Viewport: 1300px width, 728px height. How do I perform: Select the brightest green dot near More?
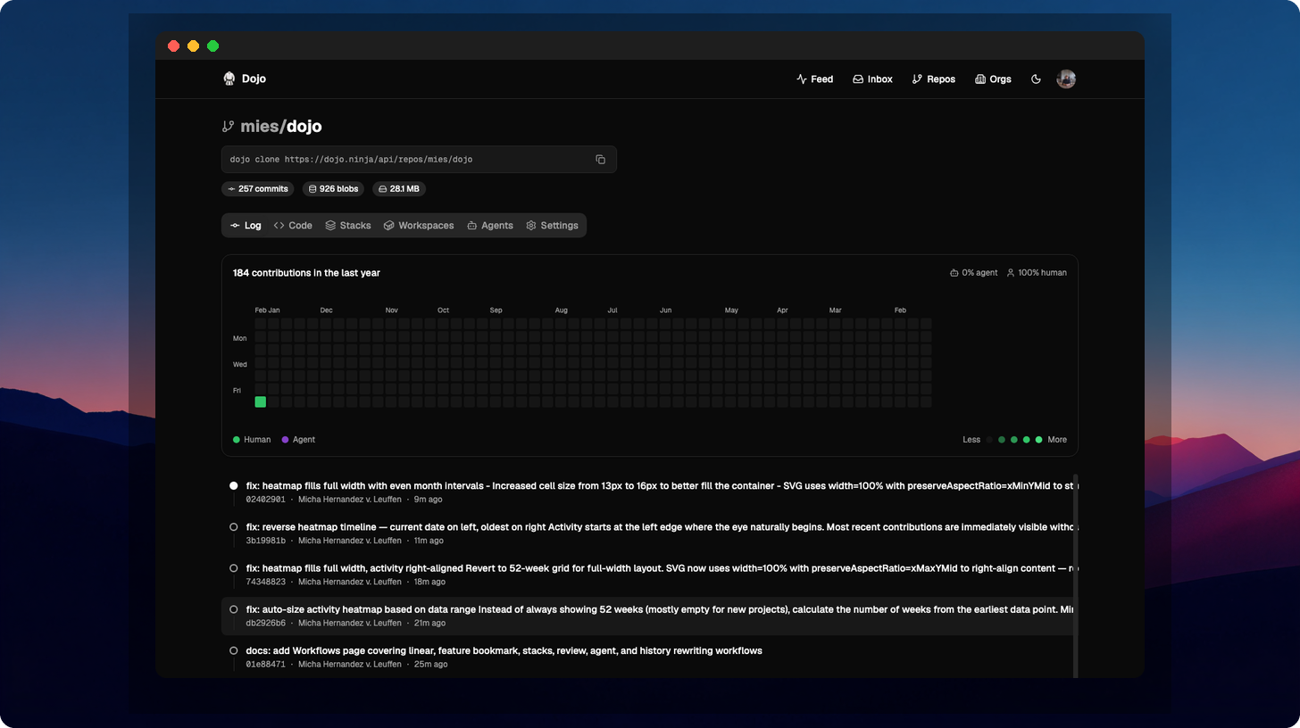click(x=1038, y=439)
